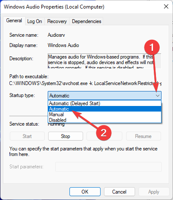
Task: Click the Startup type combo box field
Action: pyautogui.click(x=104, y=96)
